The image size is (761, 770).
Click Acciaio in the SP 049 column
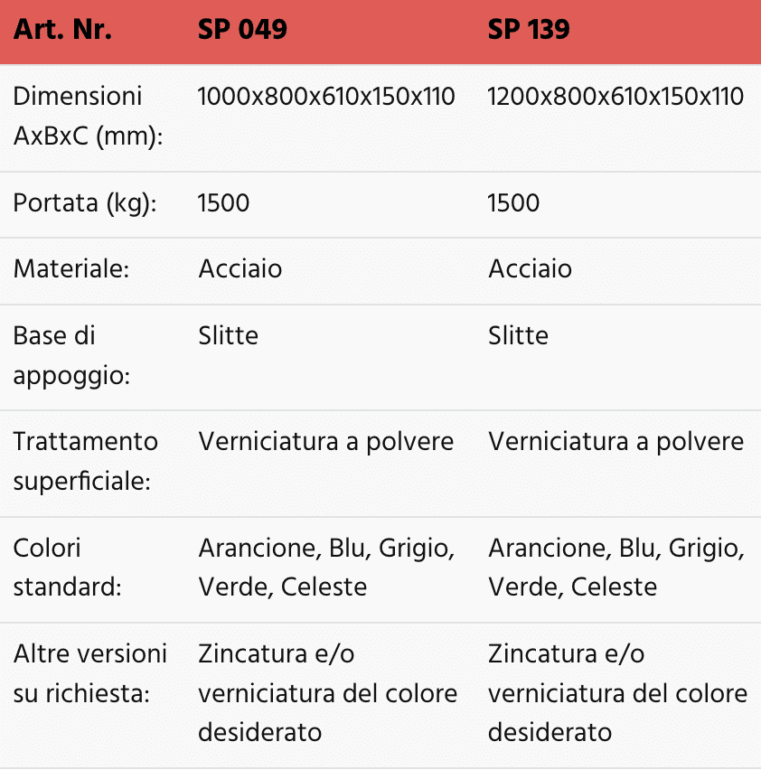click(240, 269)
